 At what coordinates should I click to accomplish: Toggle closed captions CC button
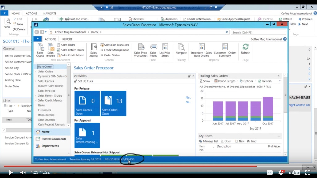tap(270, 172)
